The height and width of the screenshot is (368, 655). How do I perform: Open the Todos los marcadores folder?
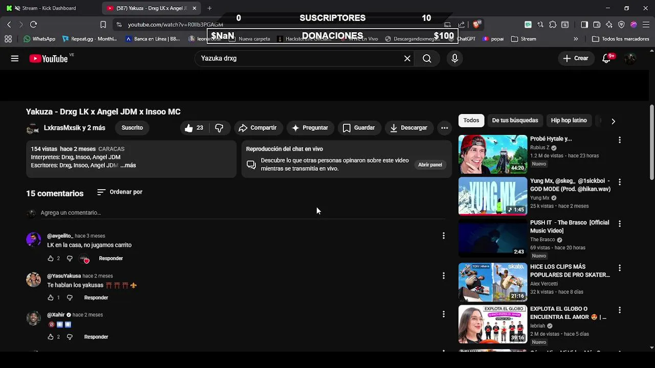tap(621, 39)
